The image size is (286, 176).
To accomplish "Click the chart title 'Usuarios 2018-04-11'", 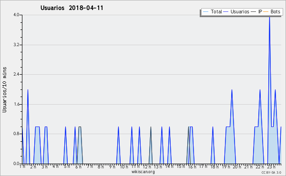I will point(72,8).
